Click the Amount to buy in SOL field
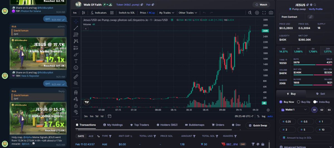Screen dimensions: 334x148 305,138
